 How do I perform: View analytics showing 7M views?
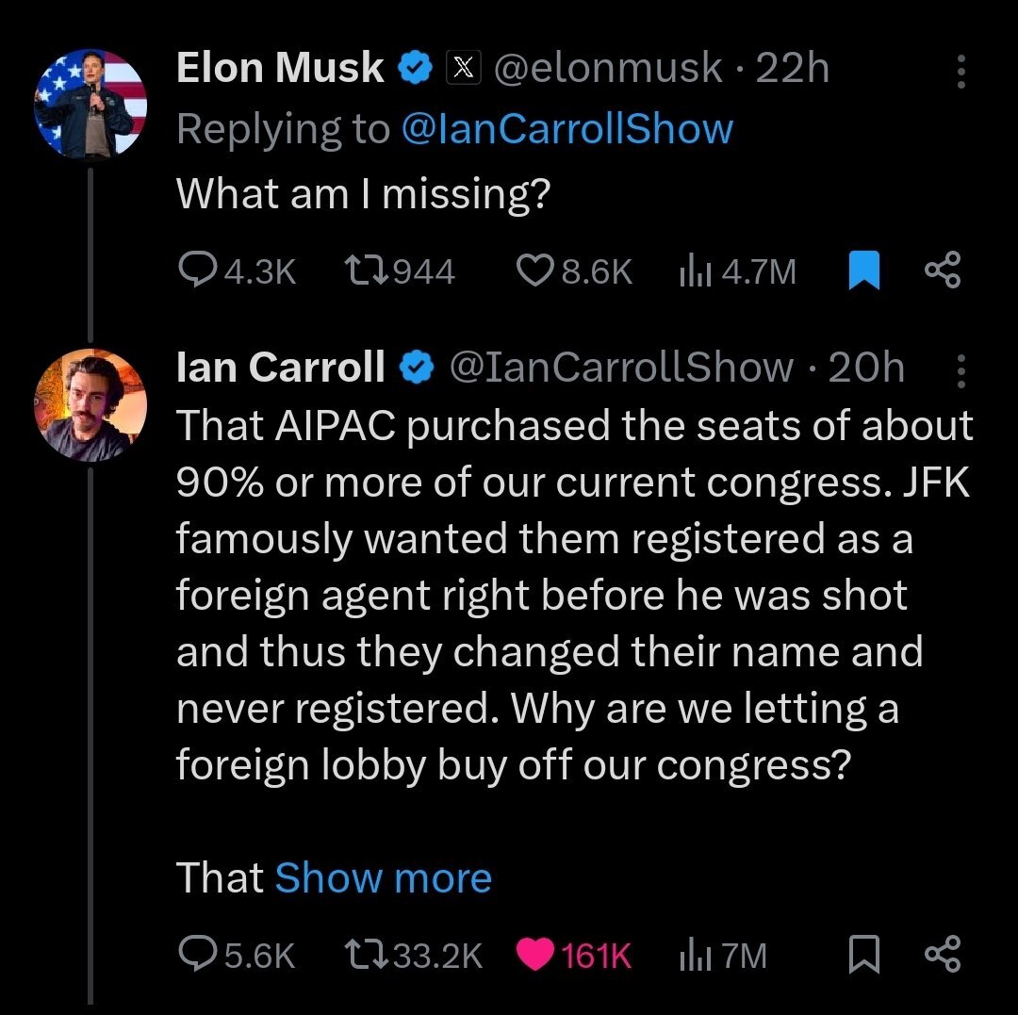tap(723, 956)
